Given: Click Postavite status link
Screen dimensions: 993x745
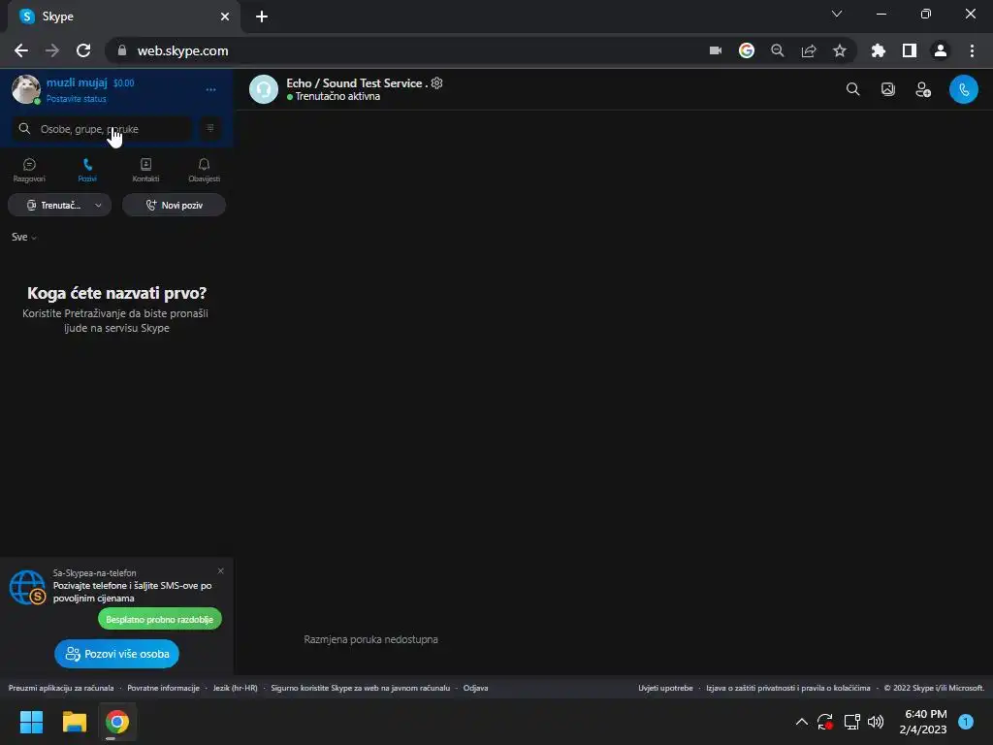Looking at the screenshot, I should (76, 99).
